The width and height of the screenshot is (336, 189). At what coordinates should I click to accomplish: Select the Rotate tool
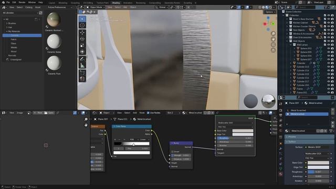click(82, 39)
